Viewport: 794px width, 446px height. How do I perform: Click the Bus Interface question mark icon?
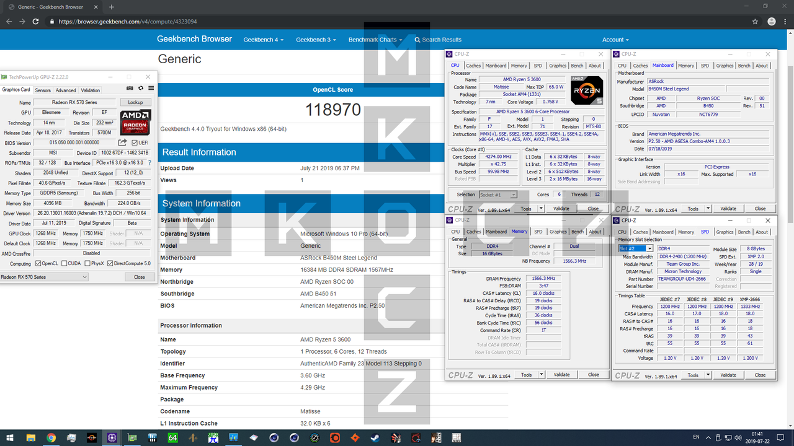149,163
